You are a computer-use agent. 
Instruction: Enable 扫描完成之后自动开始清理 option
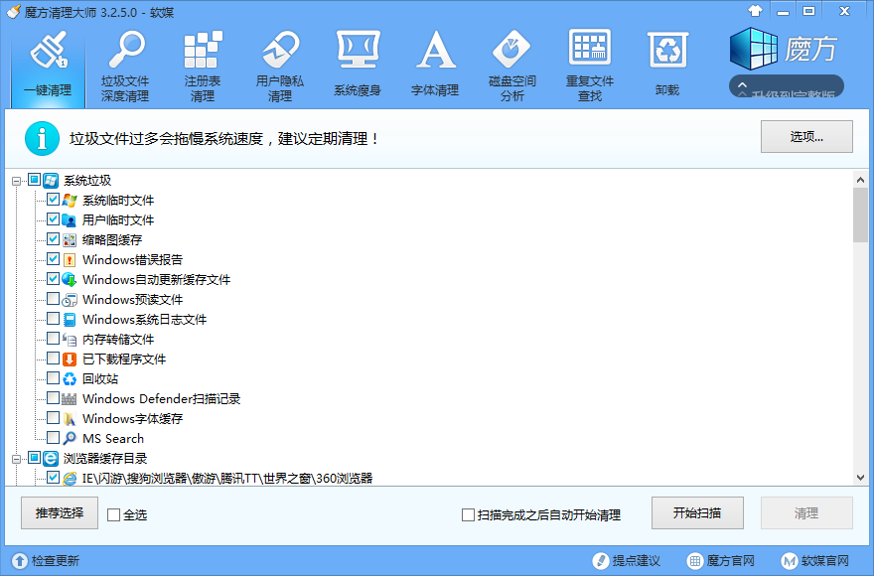click(x=469, y=514)
